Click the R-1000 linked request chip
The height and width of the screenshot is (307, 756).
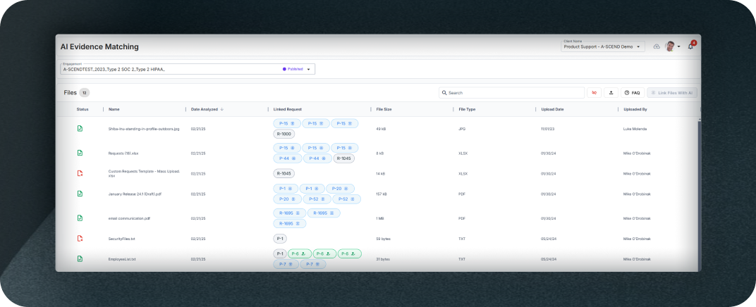pos(284,134)
